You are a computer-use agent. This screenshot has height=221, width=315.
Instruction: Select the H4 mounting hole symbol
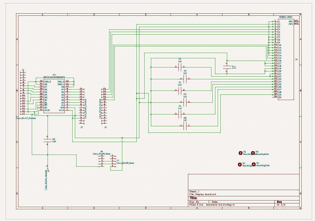(x=254, y=164)
